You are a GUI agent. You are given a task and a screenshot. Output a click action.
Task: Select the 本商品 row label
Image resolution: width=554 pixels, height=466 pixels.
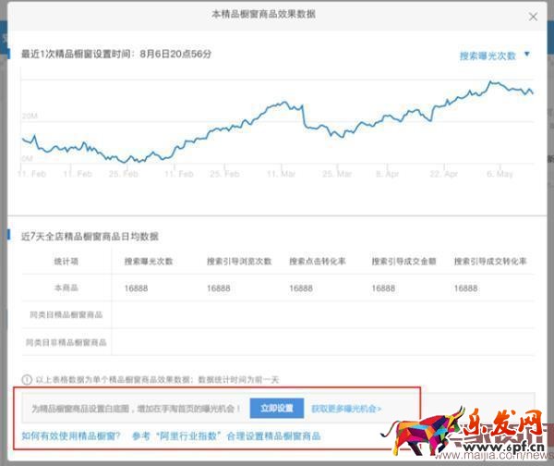[66, 288]
